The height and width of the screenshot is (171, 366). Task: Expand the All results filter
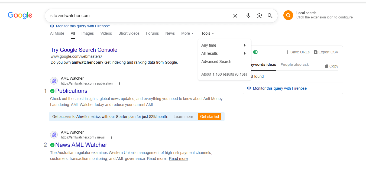coord(225,53)
